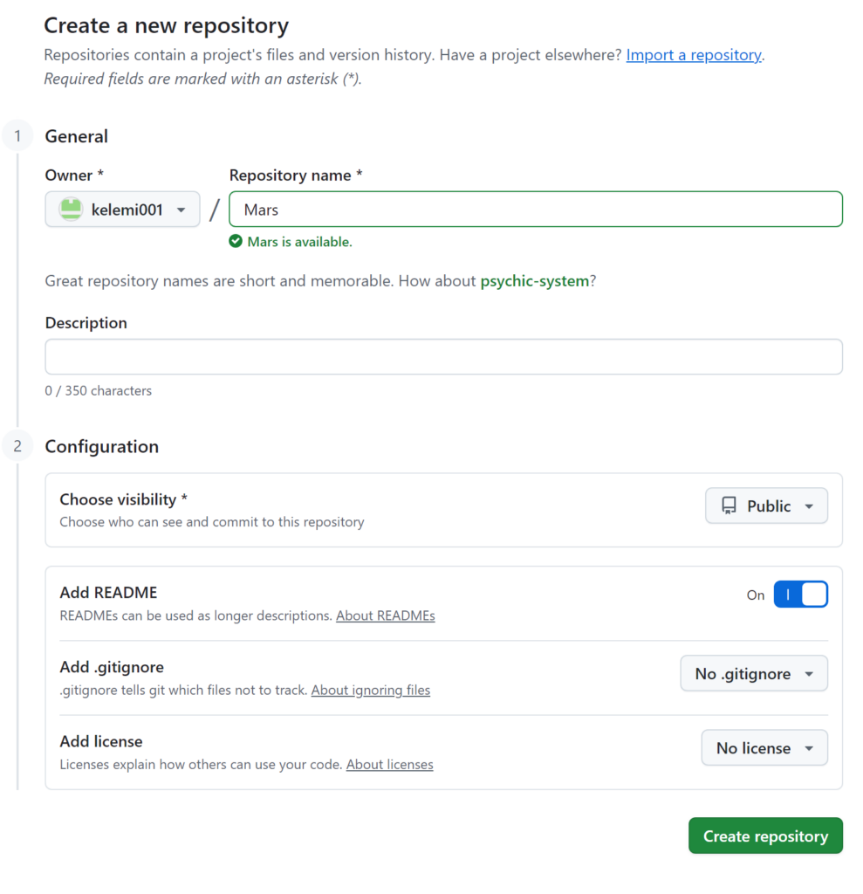Open the About READMEs link
Image resolution: width=863 pixels, height=894 pixels.
click(x=385, y=615)
